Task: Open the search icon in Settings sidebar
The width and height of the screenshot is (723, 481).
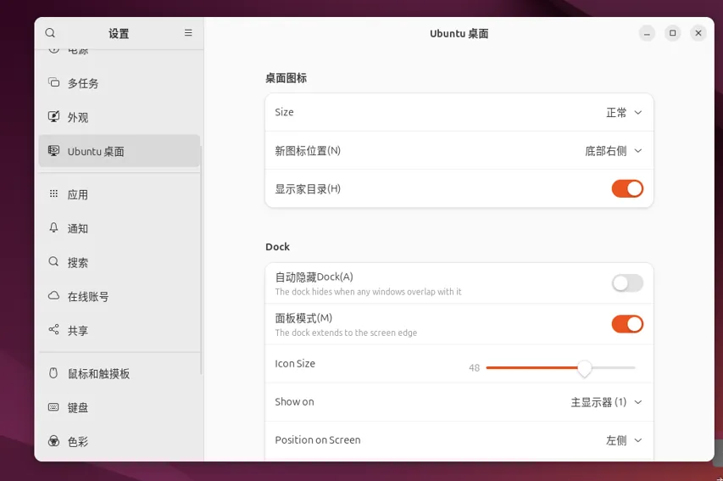Action: pos(50,33)
